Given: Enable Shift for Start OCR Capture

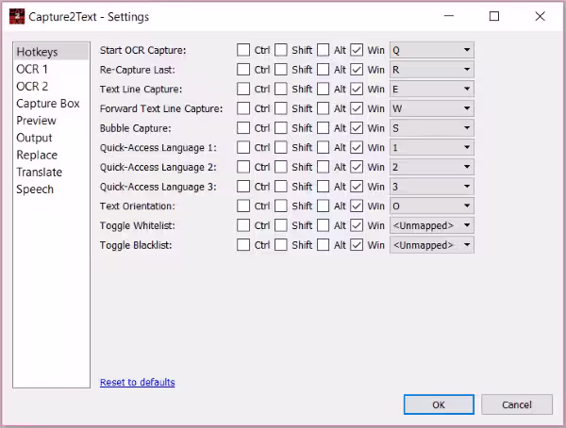Looking at the screenshot, I should pos(281,50).
